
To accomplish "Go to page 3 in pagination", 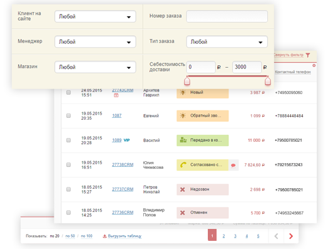I will pyautogui.click(x=235, y=236).
